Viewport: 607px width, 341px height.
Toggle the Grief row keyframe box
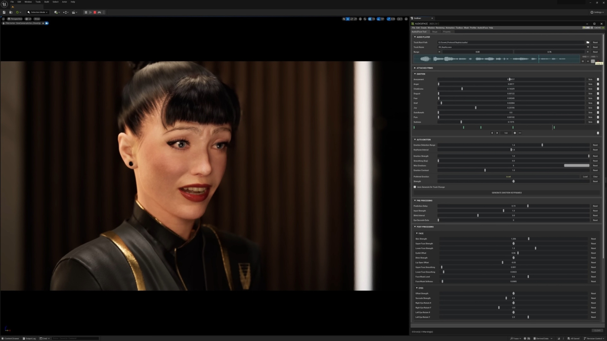(x=598, y=103)
